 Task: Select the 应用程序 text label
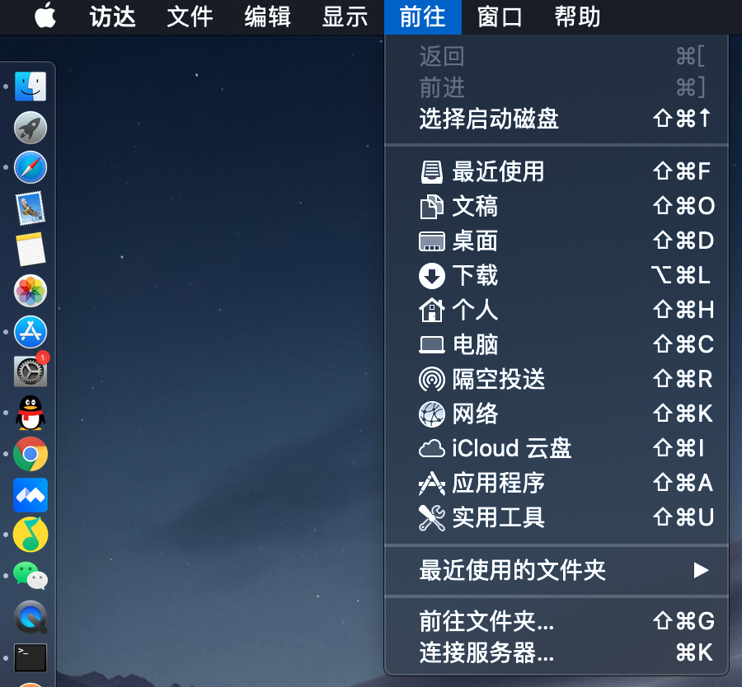coord(498,484)
